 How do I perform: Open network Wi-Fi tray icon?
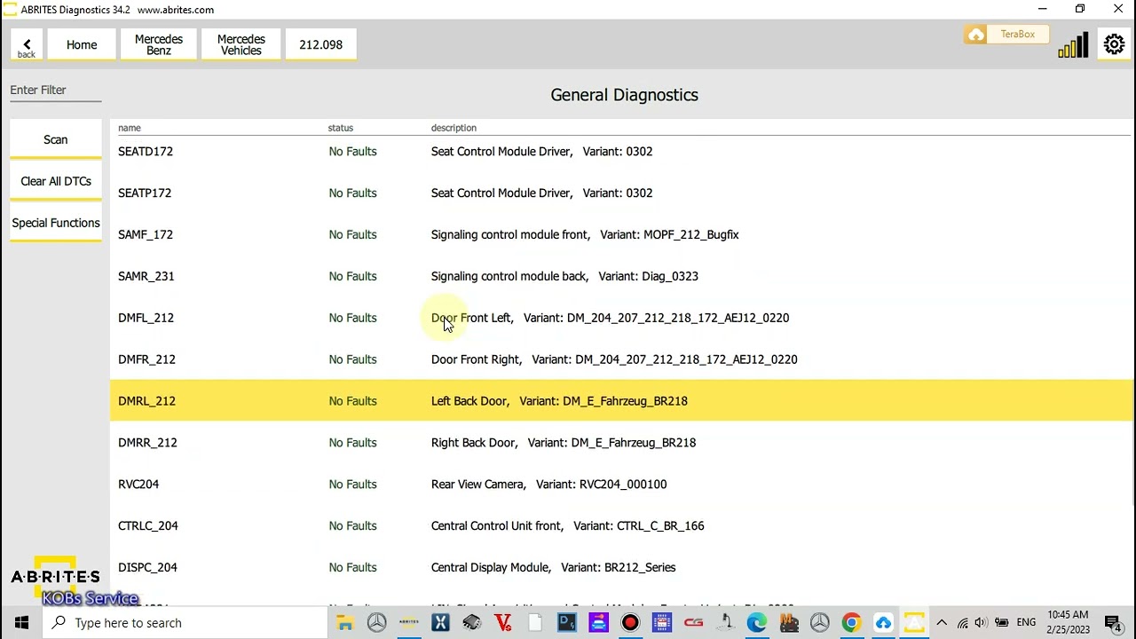click(x=962, y=623)
